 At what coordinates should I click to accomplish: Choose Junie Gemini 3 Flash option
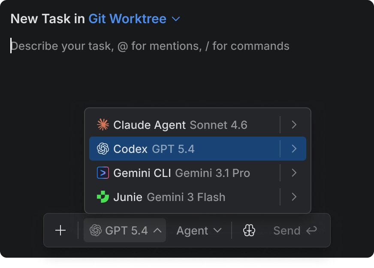169,197
